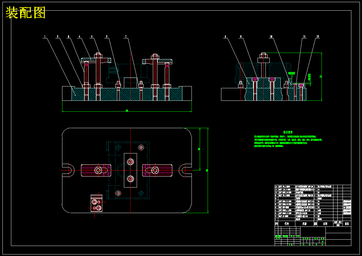
Task: Pick the hex nut on right clamp, plan view
Action: 155,170
